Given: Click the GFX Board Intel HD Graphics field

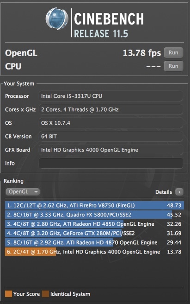Looking at the screenshot, I should (111, 150).
